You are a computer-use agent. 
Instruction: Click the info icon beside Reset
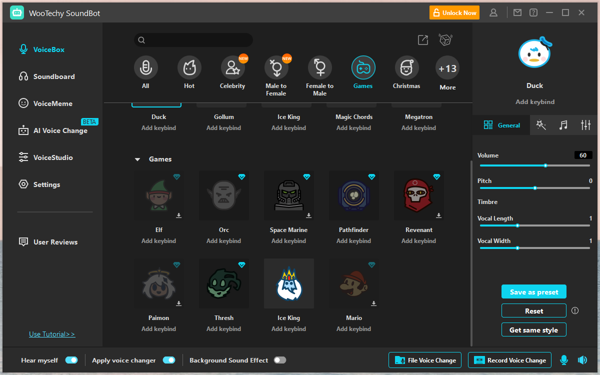coord(575,310)
